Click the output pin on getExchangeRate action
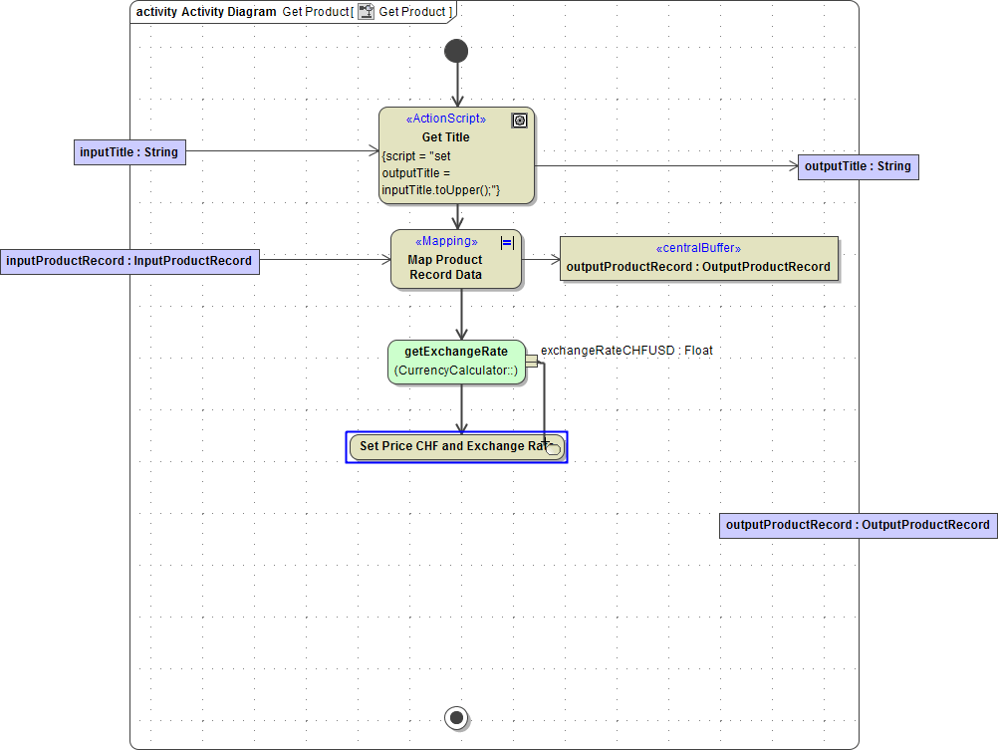The height and width of the screenshot is (750, 998). click(532, 362)
